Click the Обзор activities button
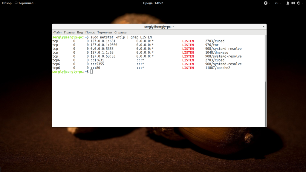 [x=7, y=3]
